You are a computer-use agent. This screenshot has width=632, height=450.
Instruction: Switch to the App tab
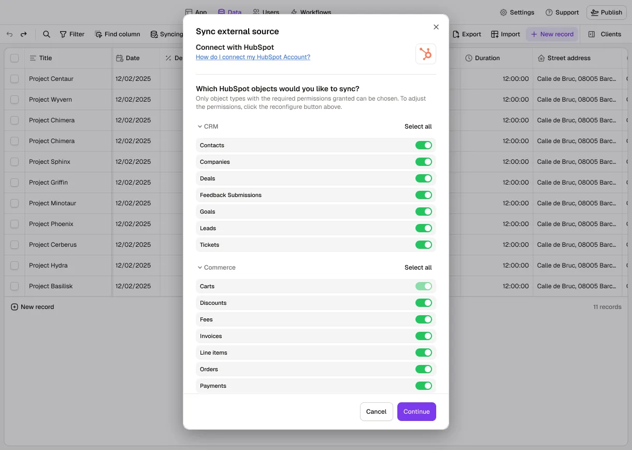[x=196, y=12]
